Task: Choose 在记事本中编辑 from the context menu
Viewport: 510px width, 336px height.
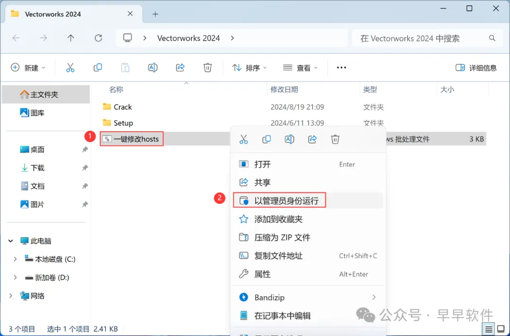Action: point(308,316)
